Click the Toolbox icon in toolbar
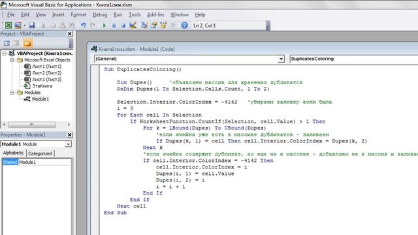Viewport: 418px width, 235px height. pyautogui.click(x=173, y=25)
